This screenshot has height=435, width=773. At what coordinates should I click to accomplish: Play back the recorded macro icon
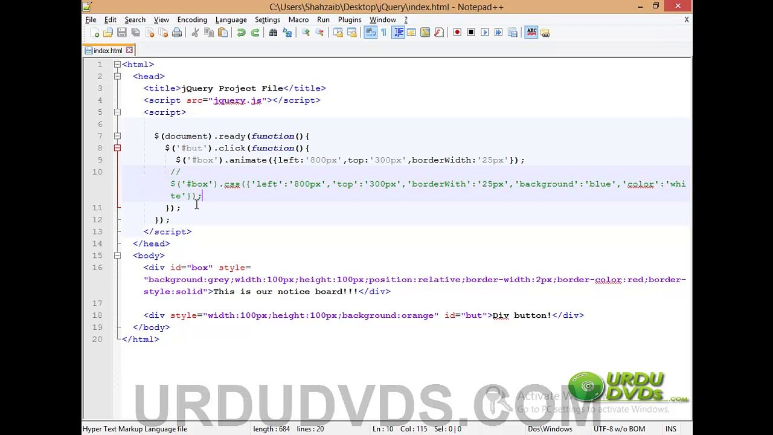coord(484,33)
